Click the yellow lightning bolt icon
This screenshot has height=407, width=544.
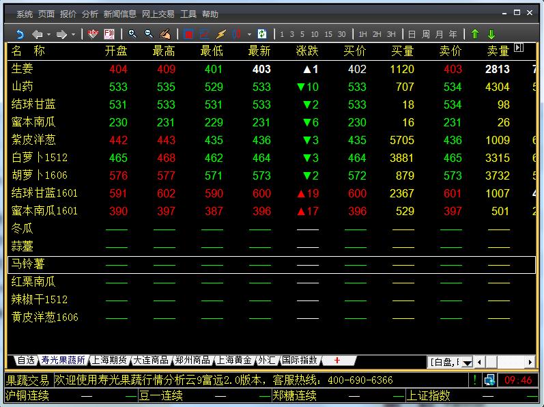point(220,34)
